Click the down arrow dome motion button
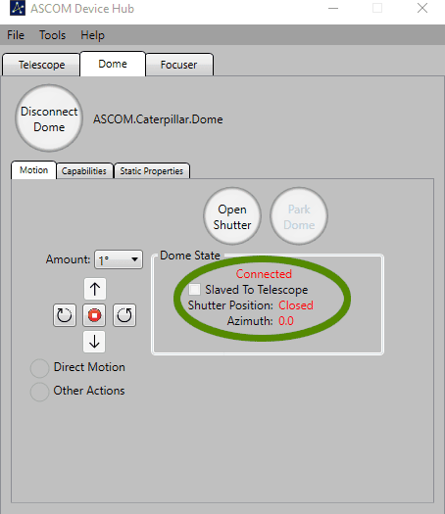 94,342
